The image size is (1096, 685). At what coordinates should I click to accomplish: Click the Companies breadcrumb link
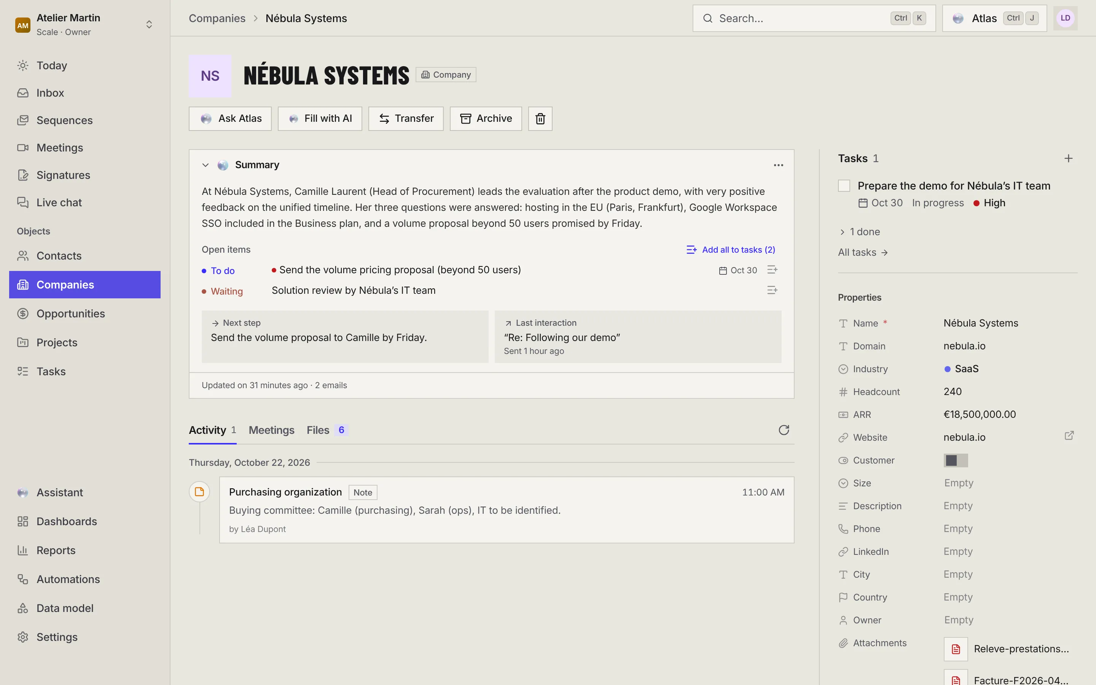(x=217, y=18)
